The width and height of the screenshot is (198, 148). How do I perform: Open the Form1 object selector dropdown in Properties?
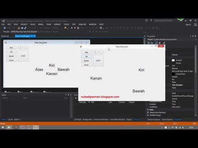pos(196,39)
